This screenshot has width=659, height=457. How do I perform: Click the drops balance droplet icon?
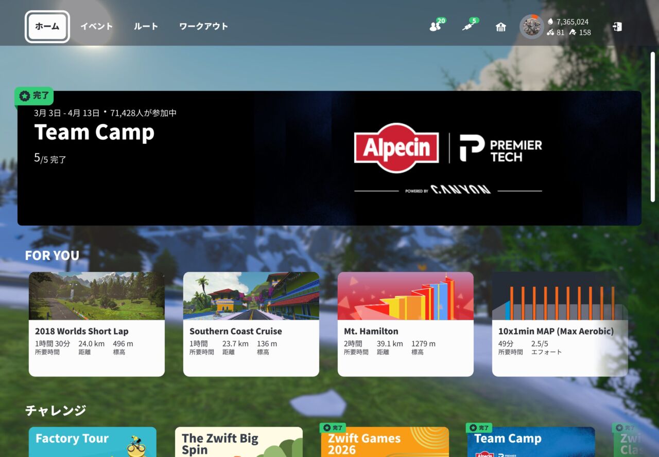550,22
